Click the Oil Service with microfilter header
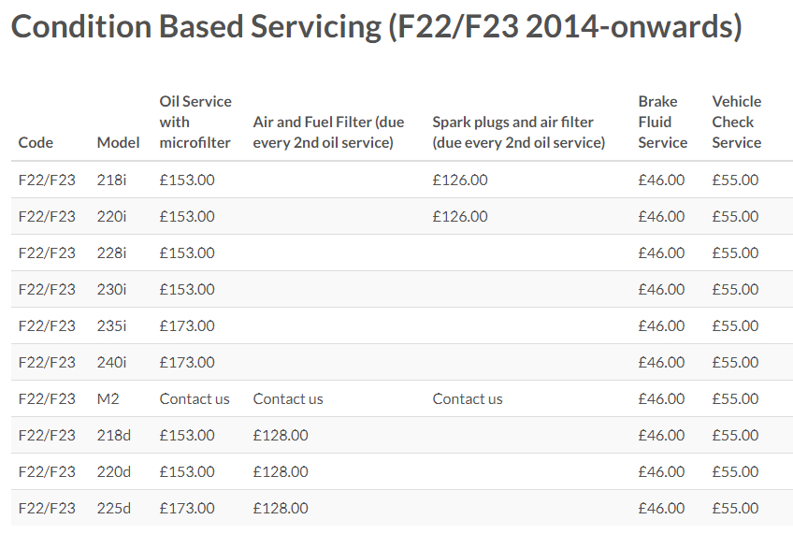 (195, 122)
